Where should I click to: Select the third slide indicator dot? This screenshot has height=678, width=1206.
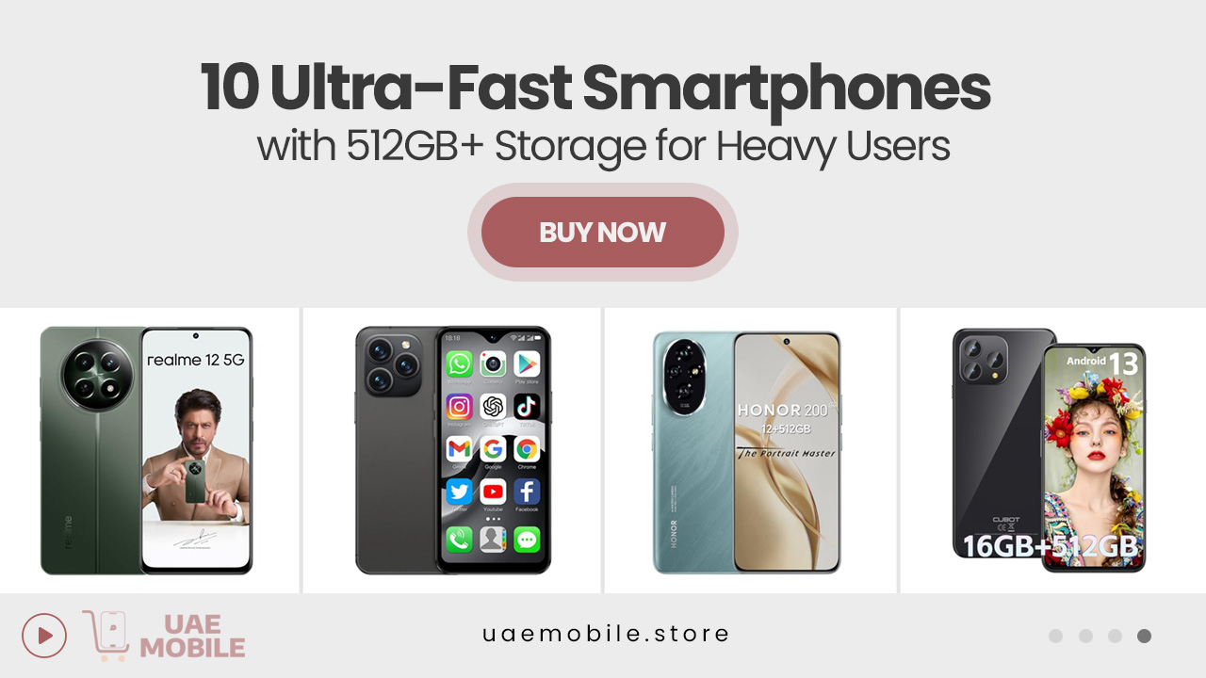click(x=1115, y=636)
